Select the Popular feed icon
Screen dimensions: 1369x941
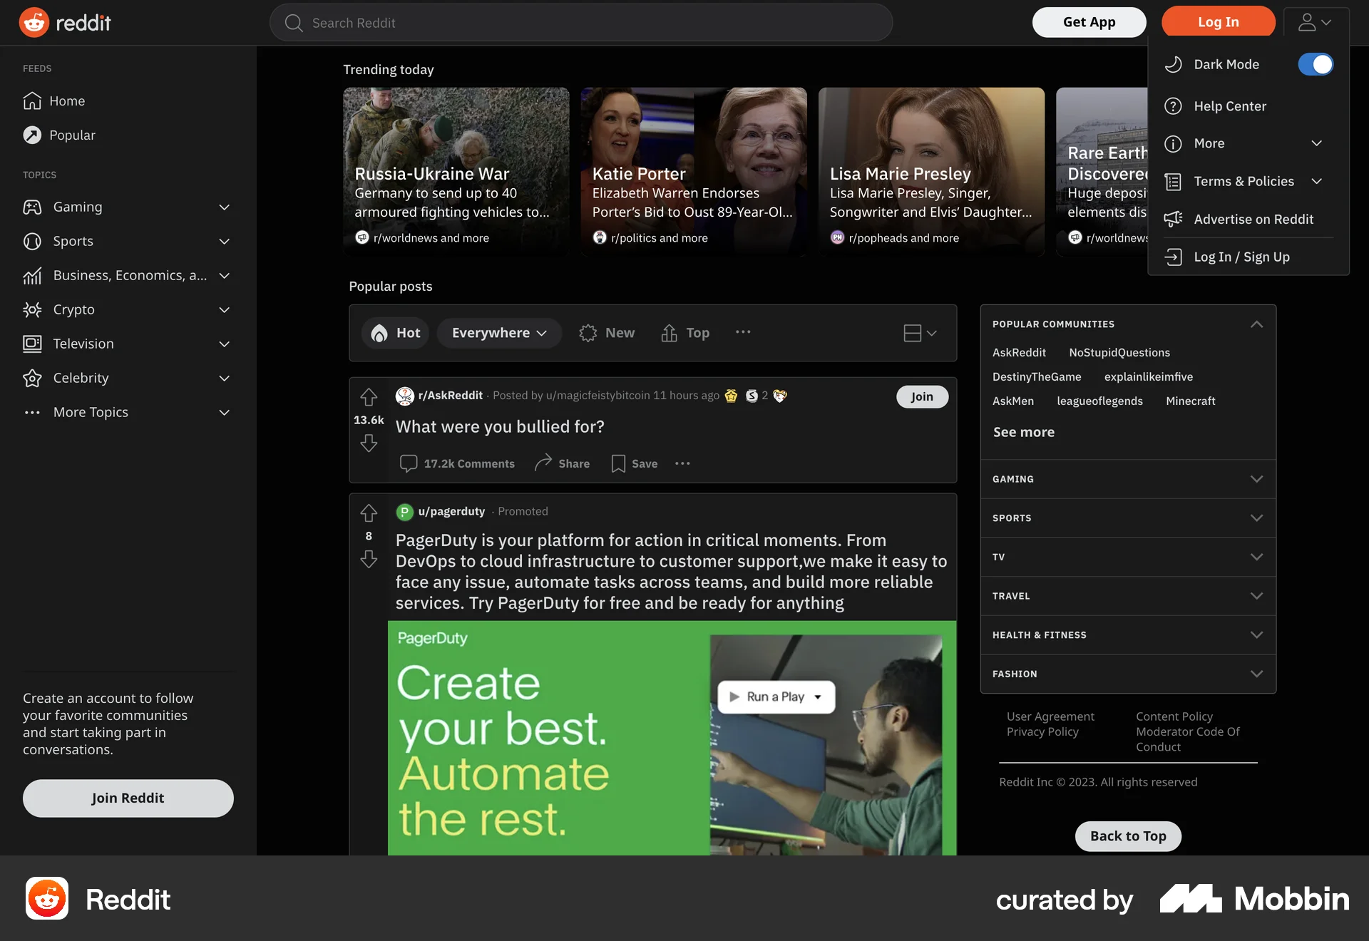coord(32,135)
